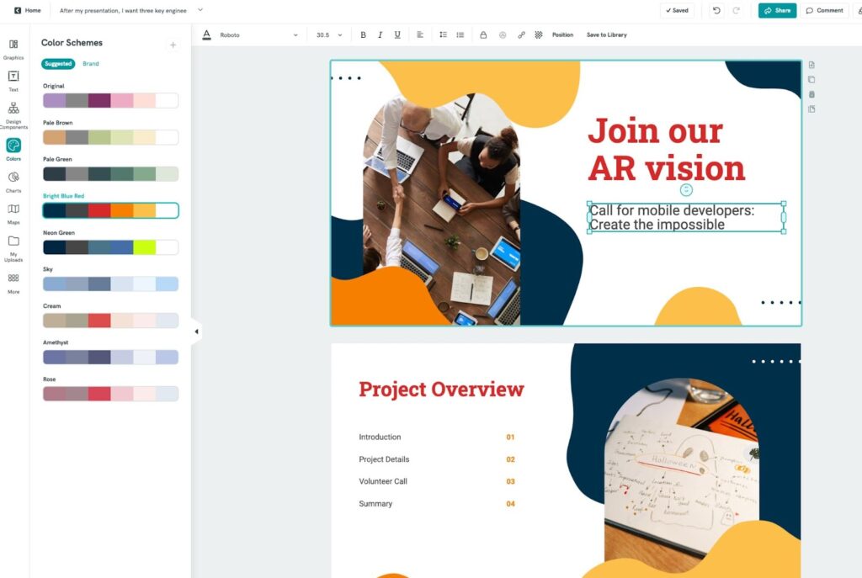Select the "Join our AR vision" heading
The width and height of the screenshot is (862, 578).
click(667, 150)
